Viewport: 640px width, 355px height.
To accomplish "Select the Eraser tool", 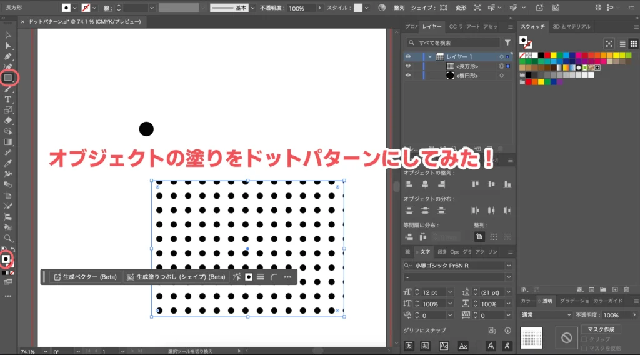I will [7, 121].
